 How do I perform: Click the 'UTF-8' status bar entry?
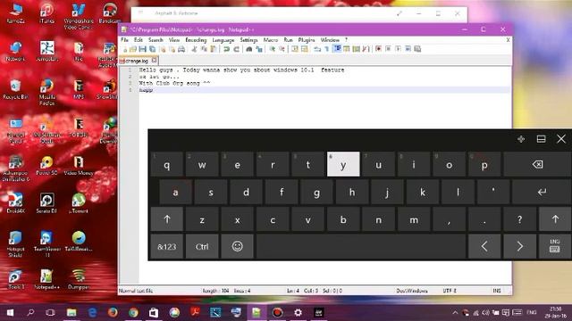pos(450,291)
